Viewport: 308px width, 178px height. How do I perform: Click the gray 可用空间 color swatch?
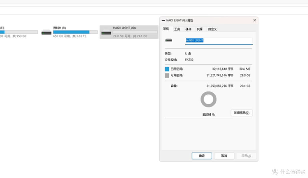tap(167, 75)
